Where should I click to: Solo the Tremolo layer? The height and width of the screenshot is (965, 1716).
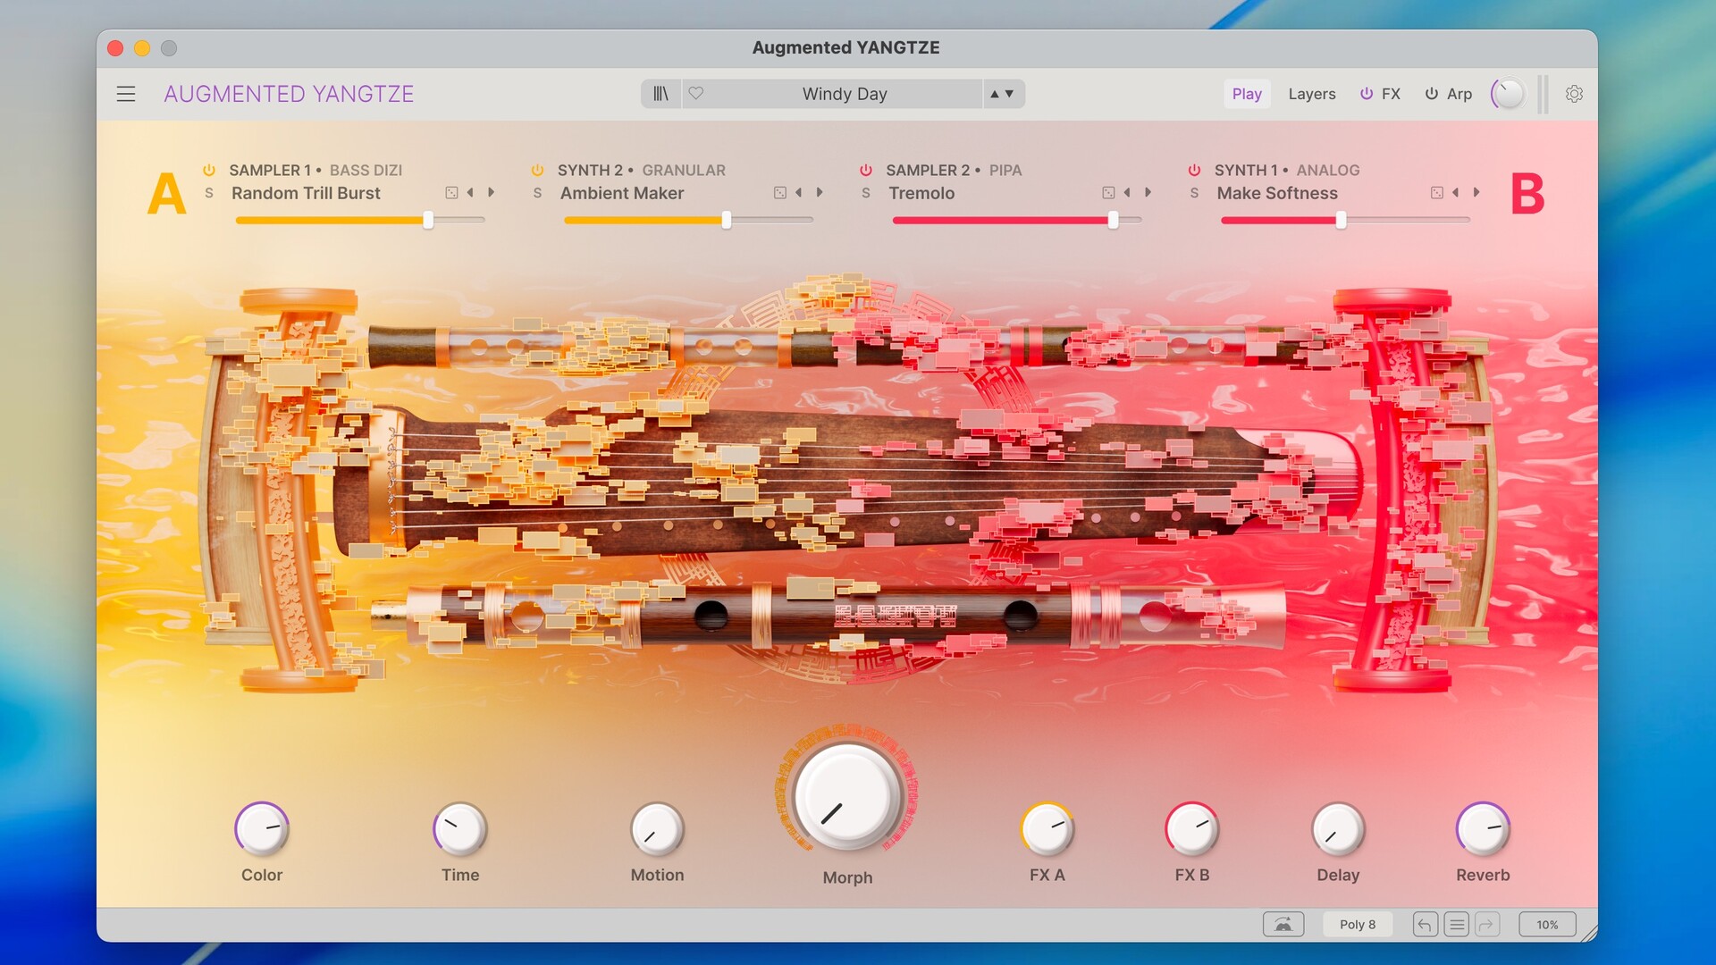866,193
